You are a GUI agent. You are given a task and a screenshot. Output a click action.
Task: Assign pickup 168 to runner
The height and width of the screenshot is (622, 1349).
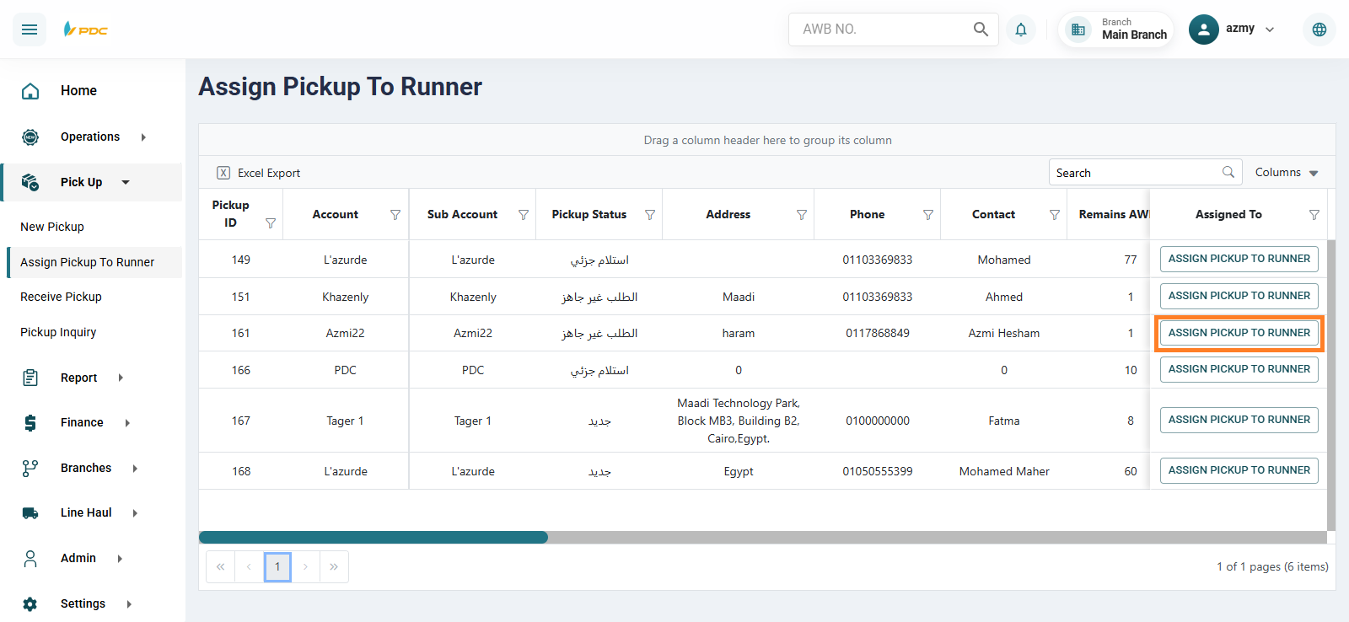(1239, 470)
